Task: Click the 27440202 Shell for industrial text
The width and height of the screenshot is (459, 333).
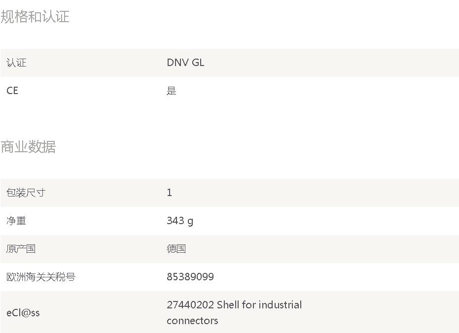Action: (234, 305)
